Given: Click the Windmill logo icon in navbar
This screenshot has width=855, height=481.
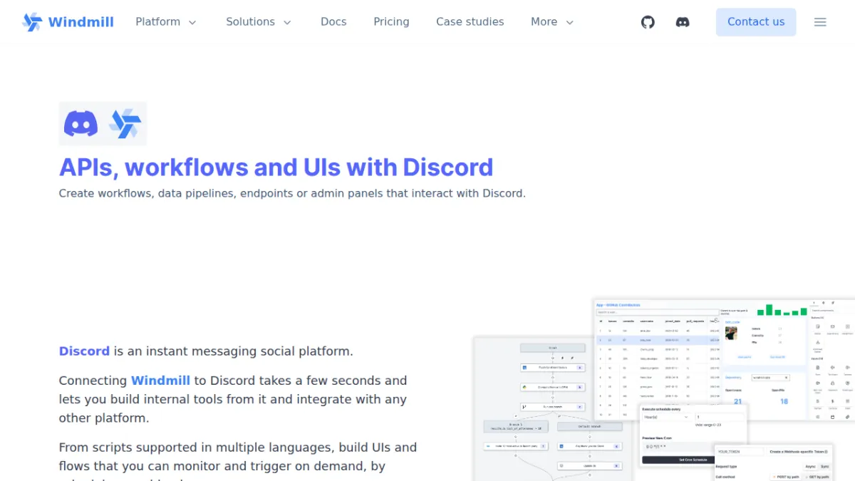Looking at the screenshot, I should coord(32,22).
